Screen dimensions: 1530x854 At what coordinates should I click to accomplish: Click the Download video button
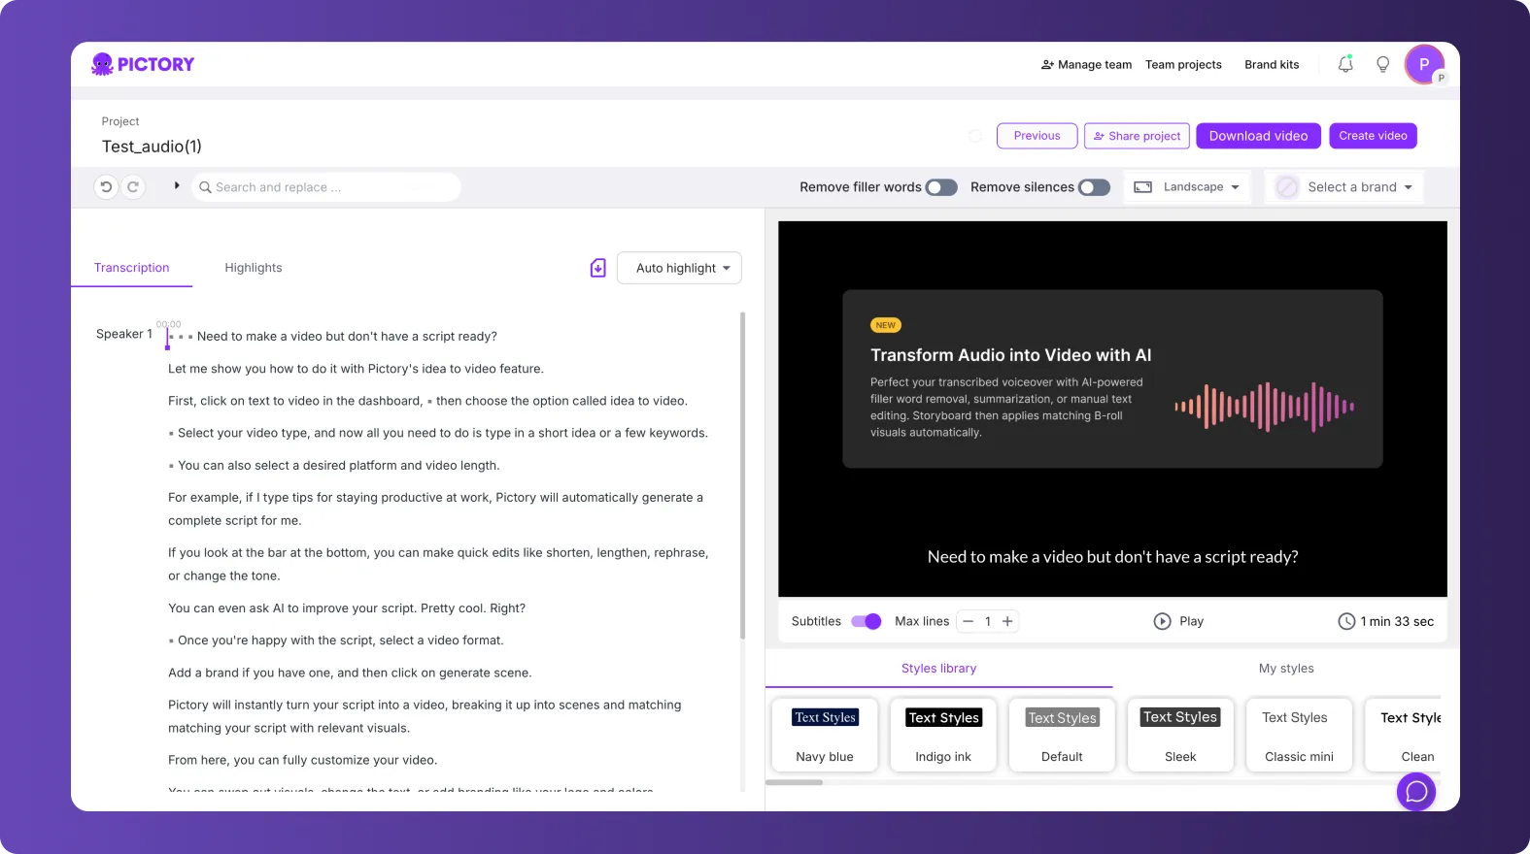tap(1258, 136)
